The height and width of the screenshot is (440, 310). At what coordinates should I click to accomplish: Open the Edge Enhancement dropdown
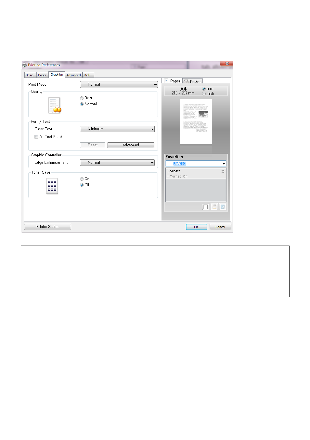click(x=117, y=163)
